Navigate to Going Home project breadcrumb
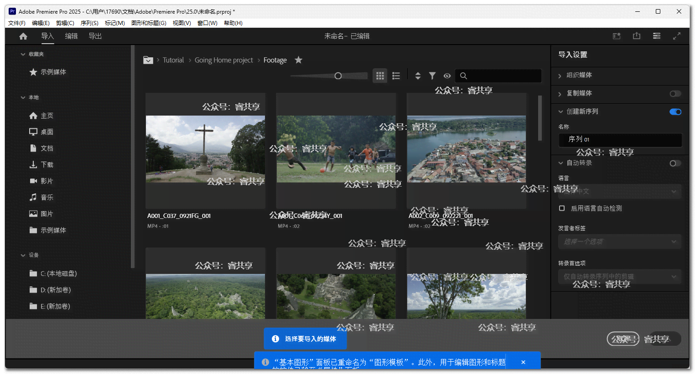695x374 pixels. pos(223,60)
